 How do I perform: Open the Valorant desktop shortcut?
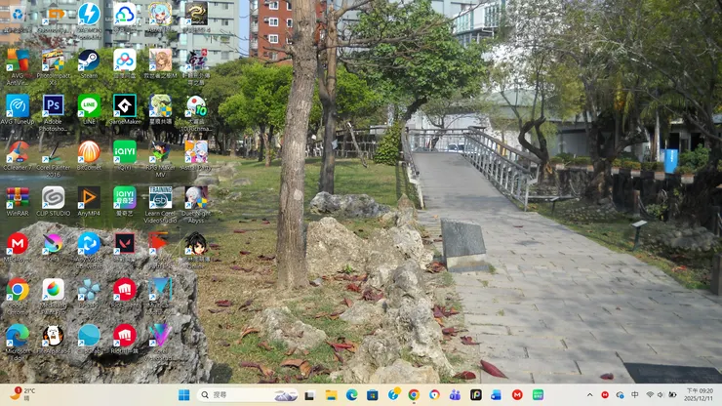click(124, 244)
